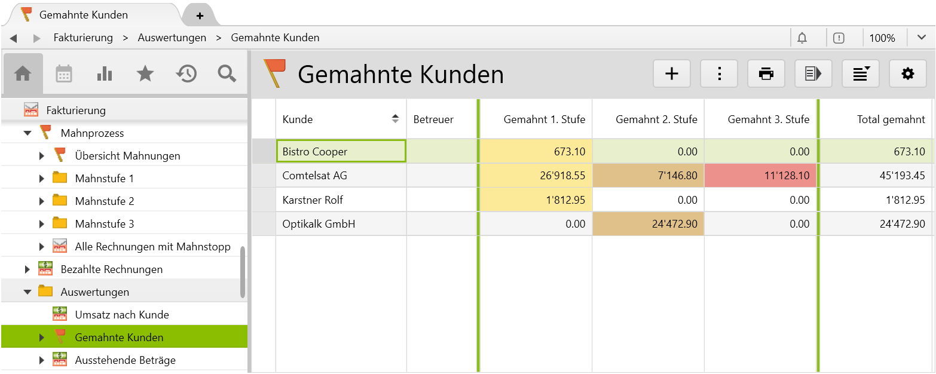This screenshot has height=374, width=936.
Task: Add a new entry with the plus button
Action: 671,73
